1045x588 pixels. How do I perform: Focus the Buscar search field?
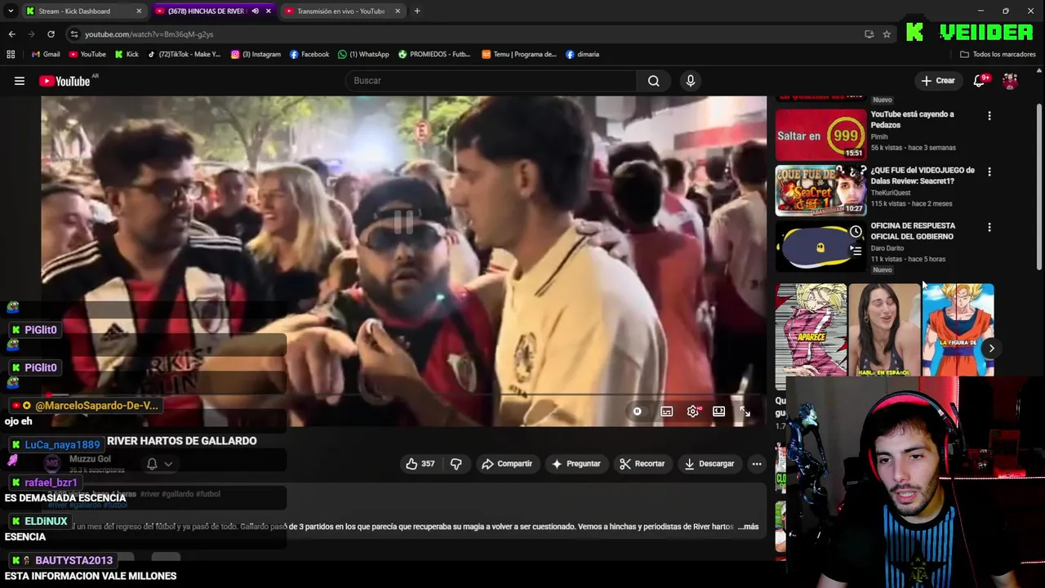pyautogui.click(x=492, y=81)
